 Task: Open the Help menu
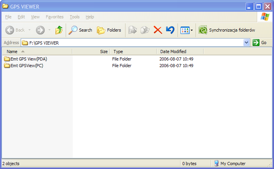(90, 17)
